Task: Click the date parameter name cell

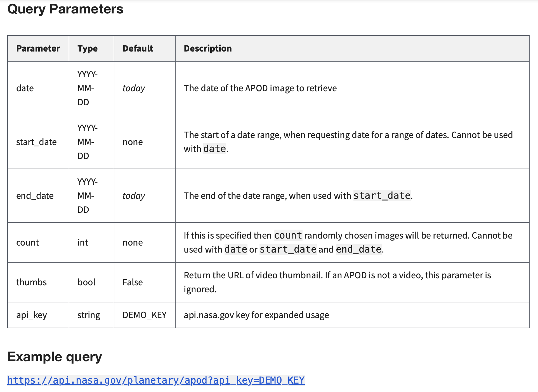Action: (38, 88)
